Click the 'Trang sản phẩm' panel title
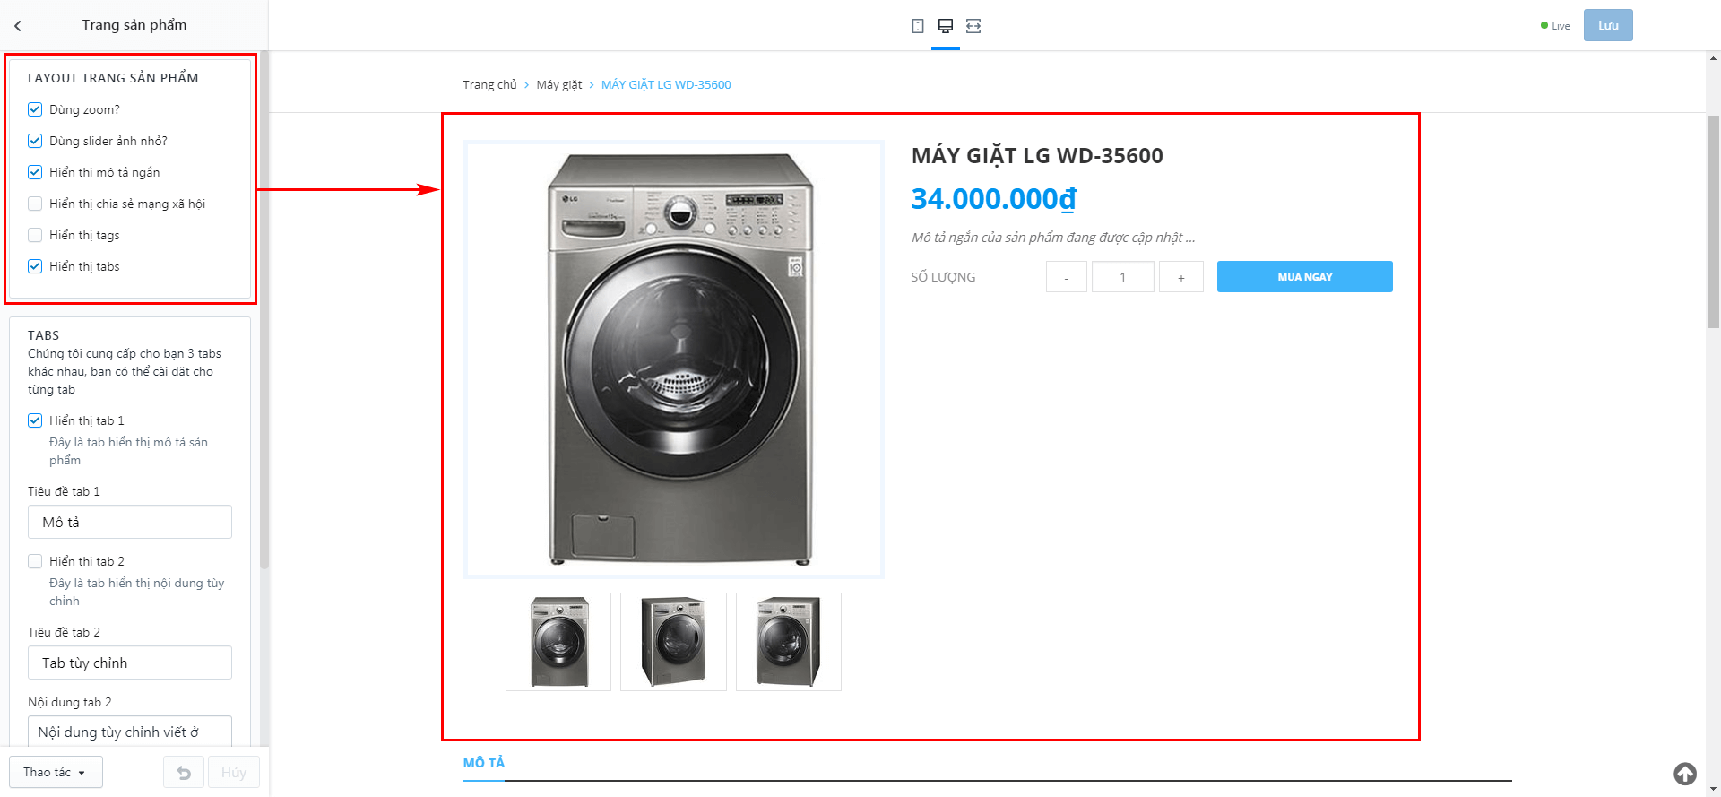 pos(134,25)
